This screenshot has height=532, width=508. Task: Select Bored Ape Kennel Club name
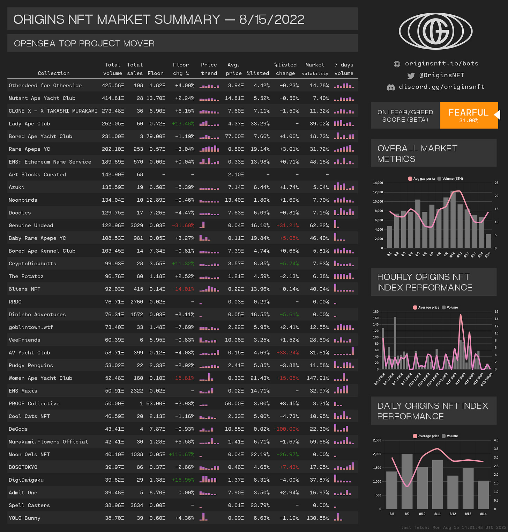click(x=42, y=251)
